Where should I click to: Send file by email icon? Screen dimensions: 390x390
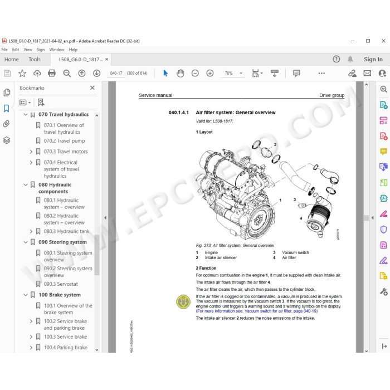tap(367, 73)
